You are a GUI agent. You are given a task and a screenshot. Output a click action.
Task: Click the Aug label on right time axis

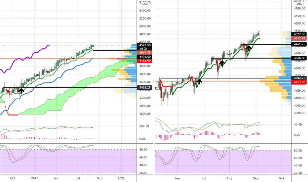229,178
